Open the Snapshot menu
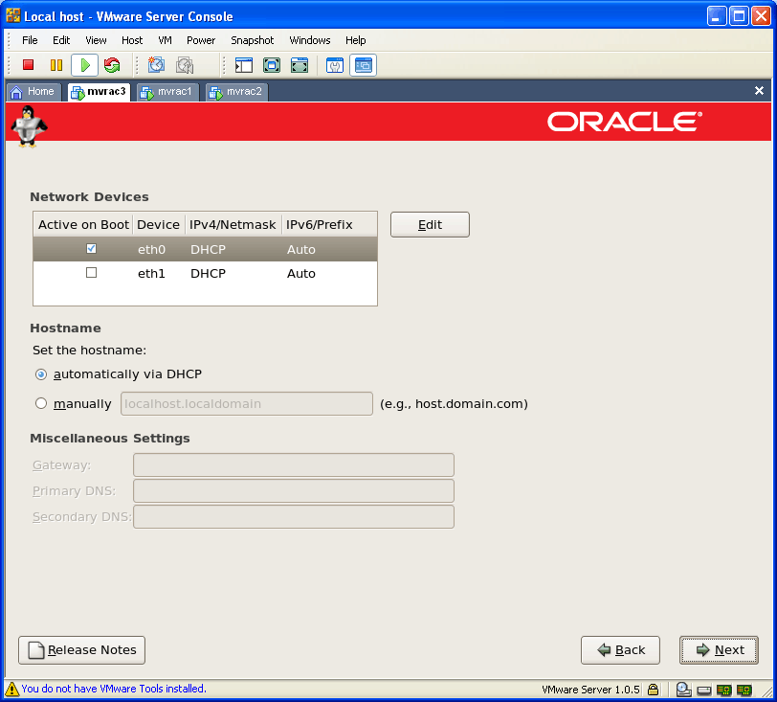 [x=252, y=40]
